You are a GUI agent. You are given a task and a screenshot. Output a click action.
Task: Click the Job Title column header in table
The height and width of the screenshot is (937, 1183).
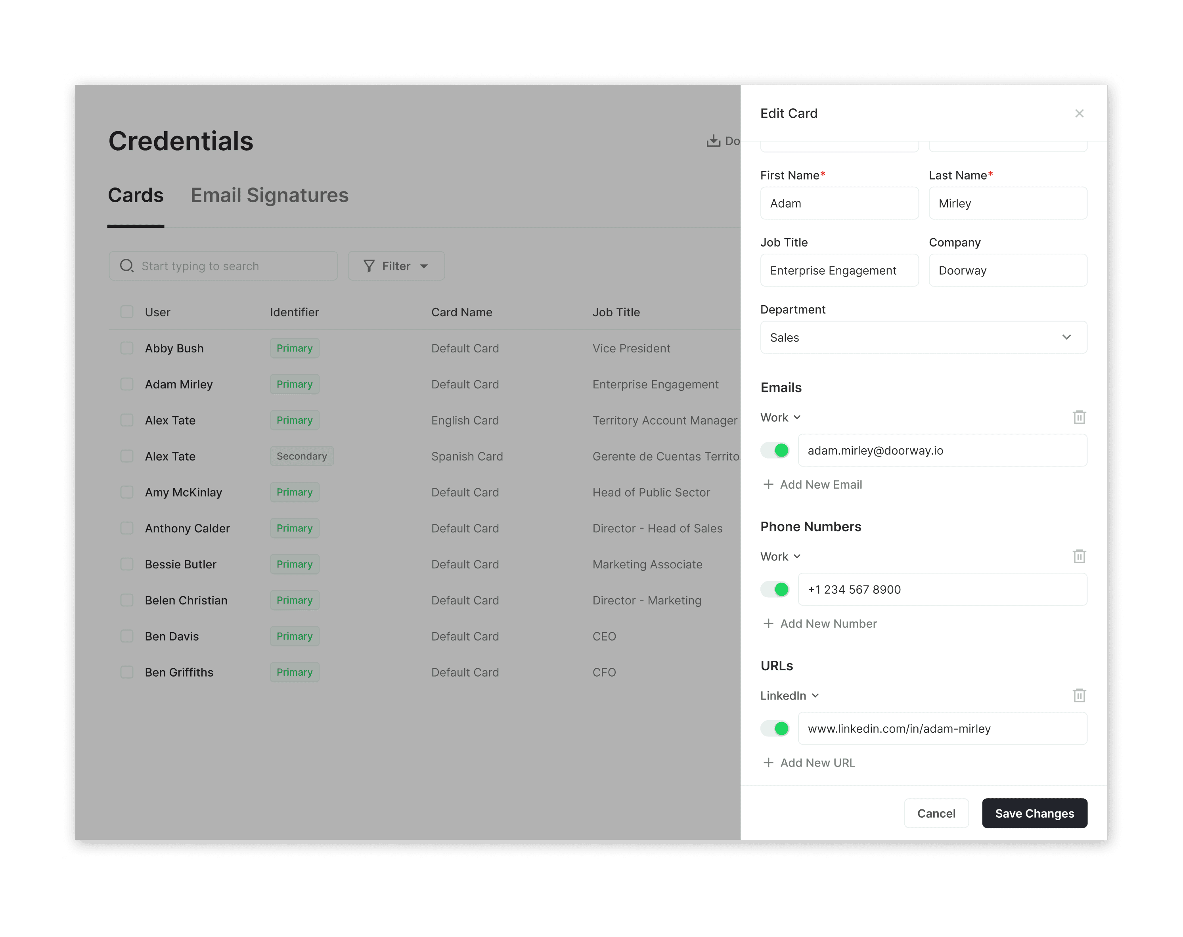616,312
